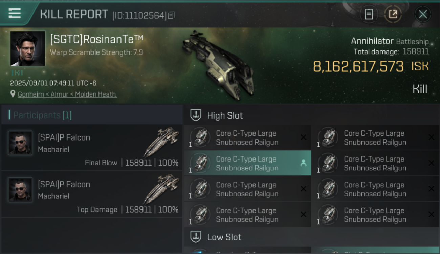The width and height of the screenshot is (440, 254).
Task: Click the clipboard icon in the top bar
Action: click(x=369, y=14)
